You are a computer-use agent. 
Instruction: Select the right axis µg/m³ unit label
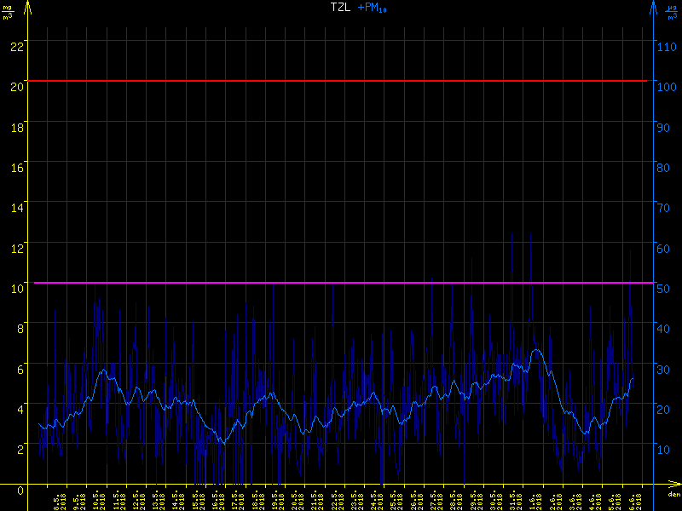click(671, 10)
